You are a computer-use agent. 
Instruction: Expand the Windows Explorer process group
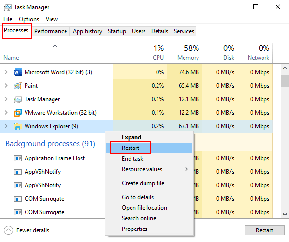[6, 126]
